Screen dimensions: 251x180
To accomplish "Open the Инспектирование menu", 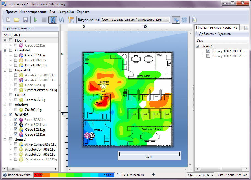I will [x=33, y=12].
